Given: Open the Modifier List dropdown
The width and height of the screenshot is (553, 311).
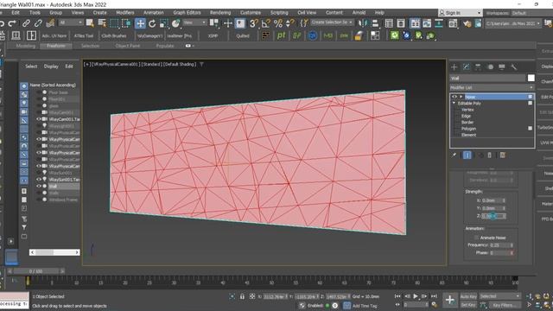Looking at the screenshot, I should tap(492, 87).
